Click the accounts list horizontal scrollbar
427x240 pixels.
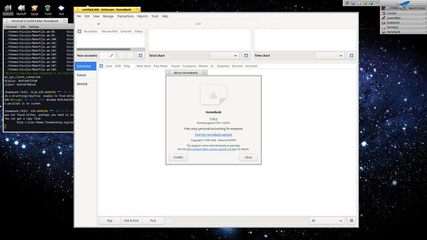pos(104,49)
